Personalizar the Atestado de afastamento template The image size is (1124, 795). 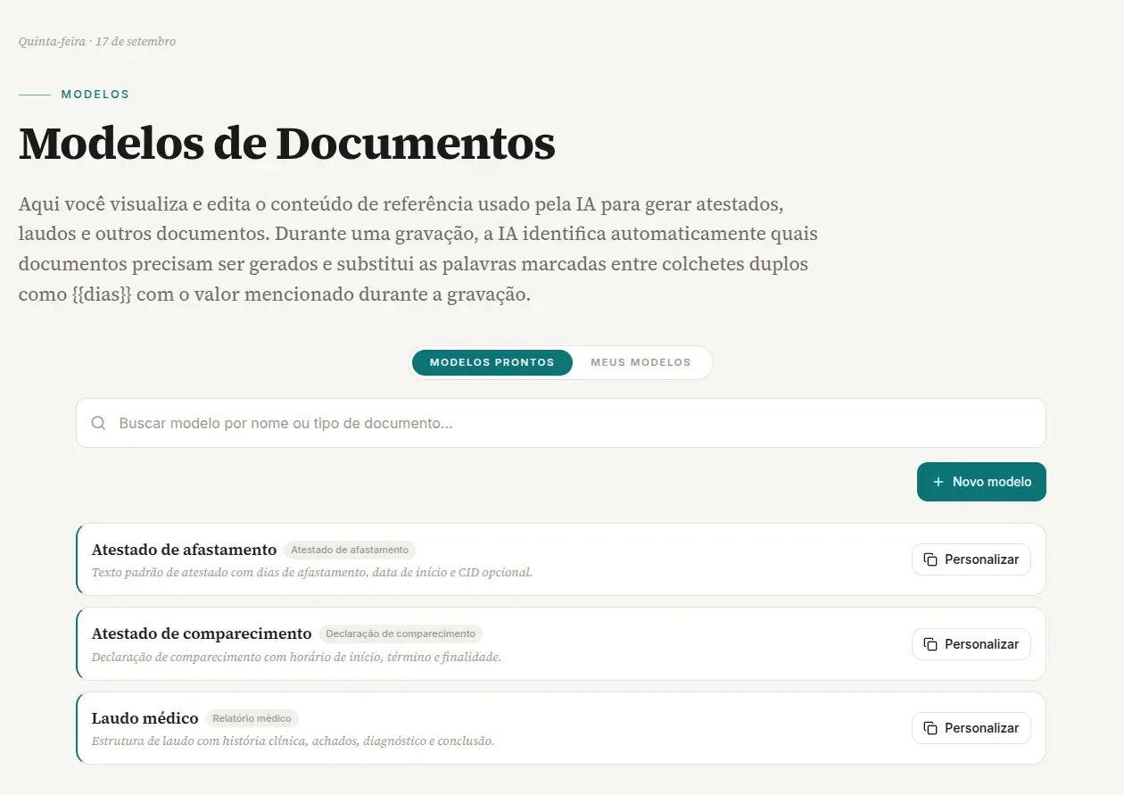click(971, 559)
